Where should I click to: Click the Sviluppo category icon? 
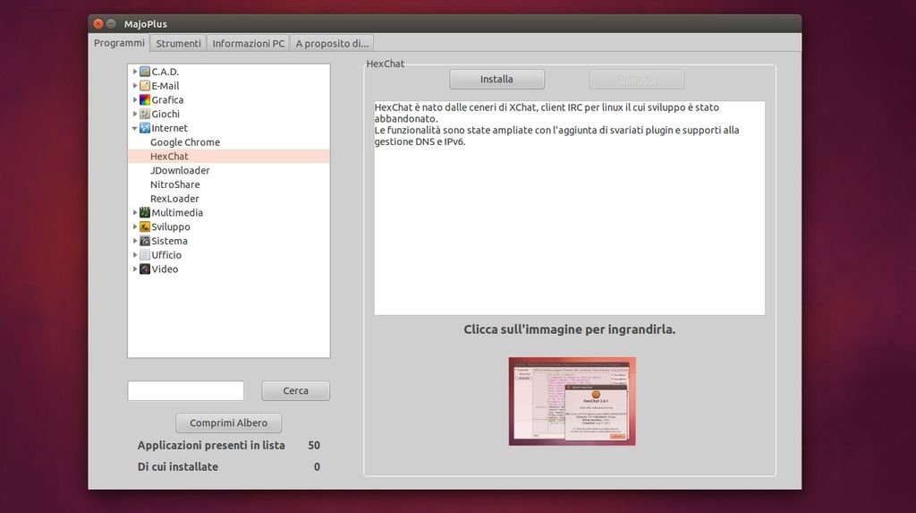[x=145, y=227]
